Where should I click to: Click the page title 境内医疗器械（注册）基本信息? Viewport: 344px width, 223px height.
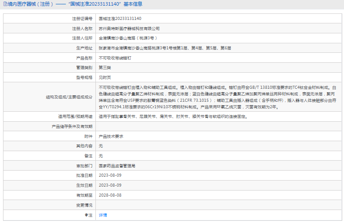75,4
